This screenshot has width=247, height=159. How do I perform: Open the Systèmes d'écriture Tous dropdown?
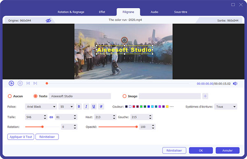[226, 107]
